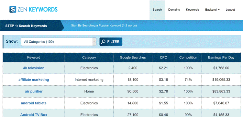Open the Keywords page
Image resolution: width=243 pixels, height=117 pixels.
click(193, 10)
